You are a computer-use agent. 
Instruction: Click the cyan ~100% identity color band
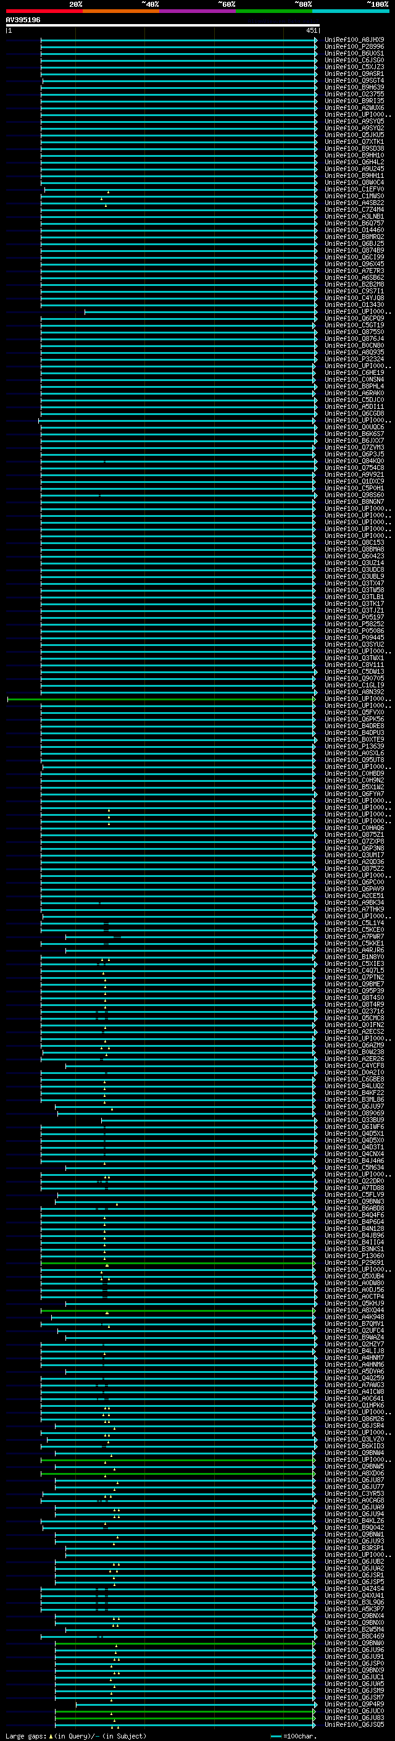[351, 11]
